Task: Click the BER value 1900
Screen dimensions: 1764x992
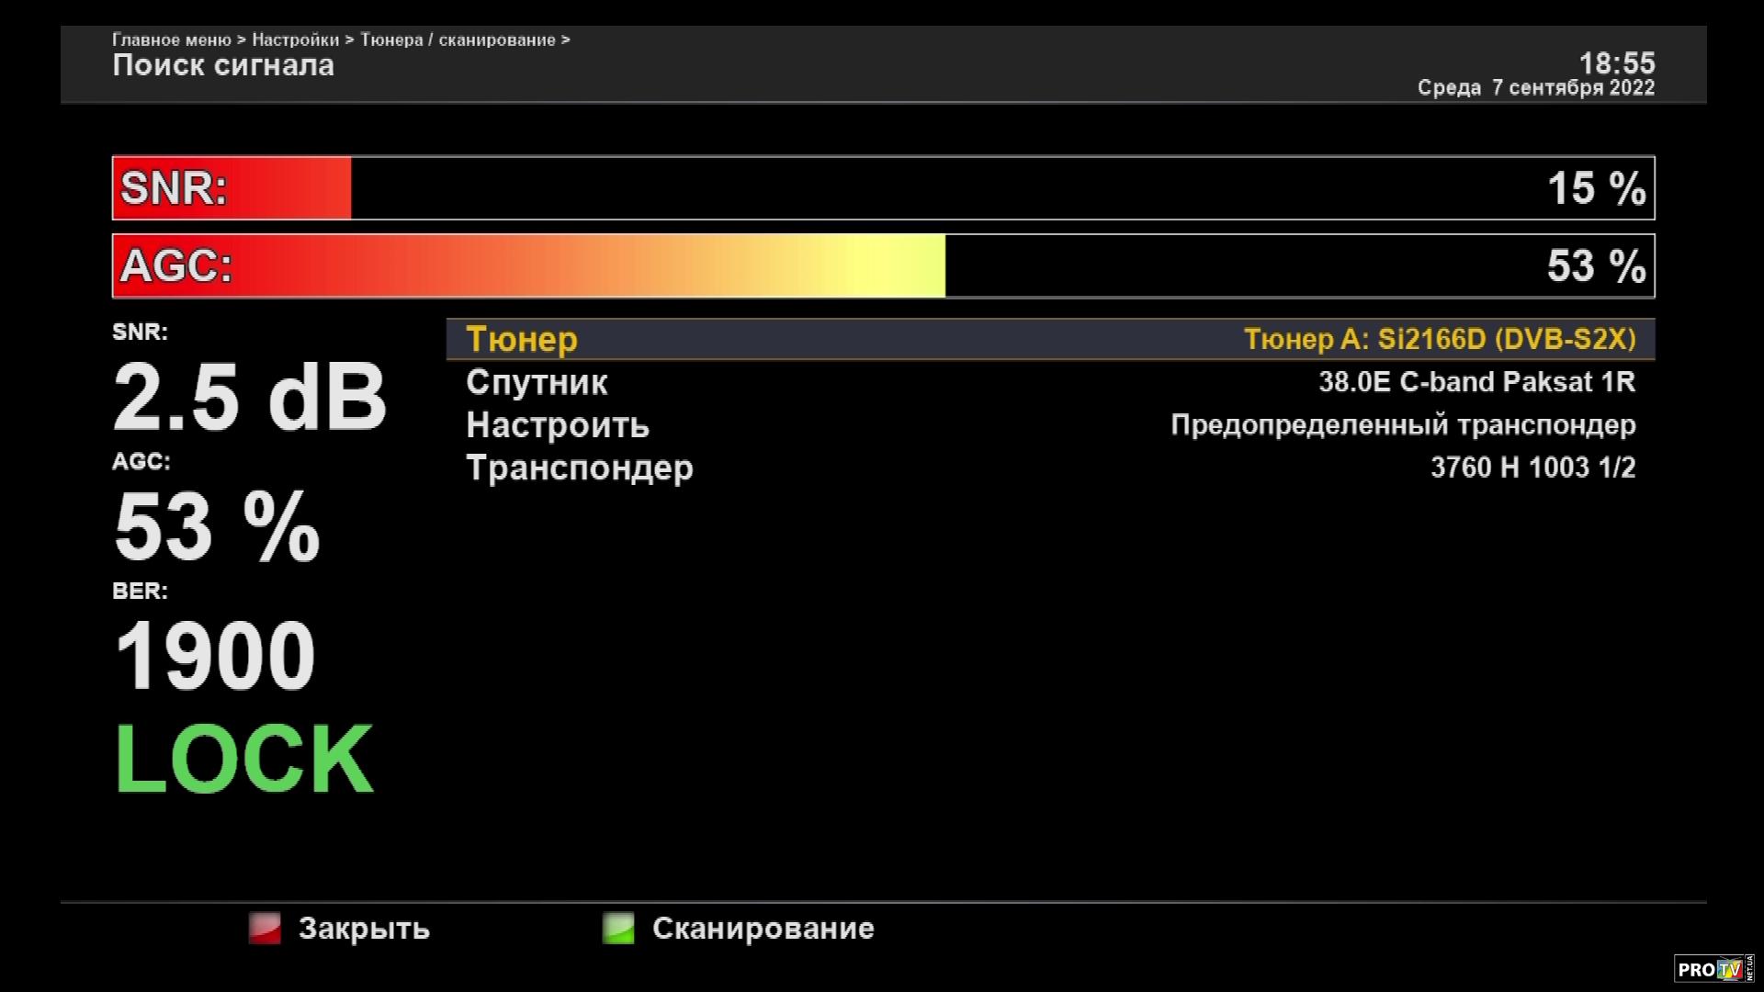Action: point(215,656)
